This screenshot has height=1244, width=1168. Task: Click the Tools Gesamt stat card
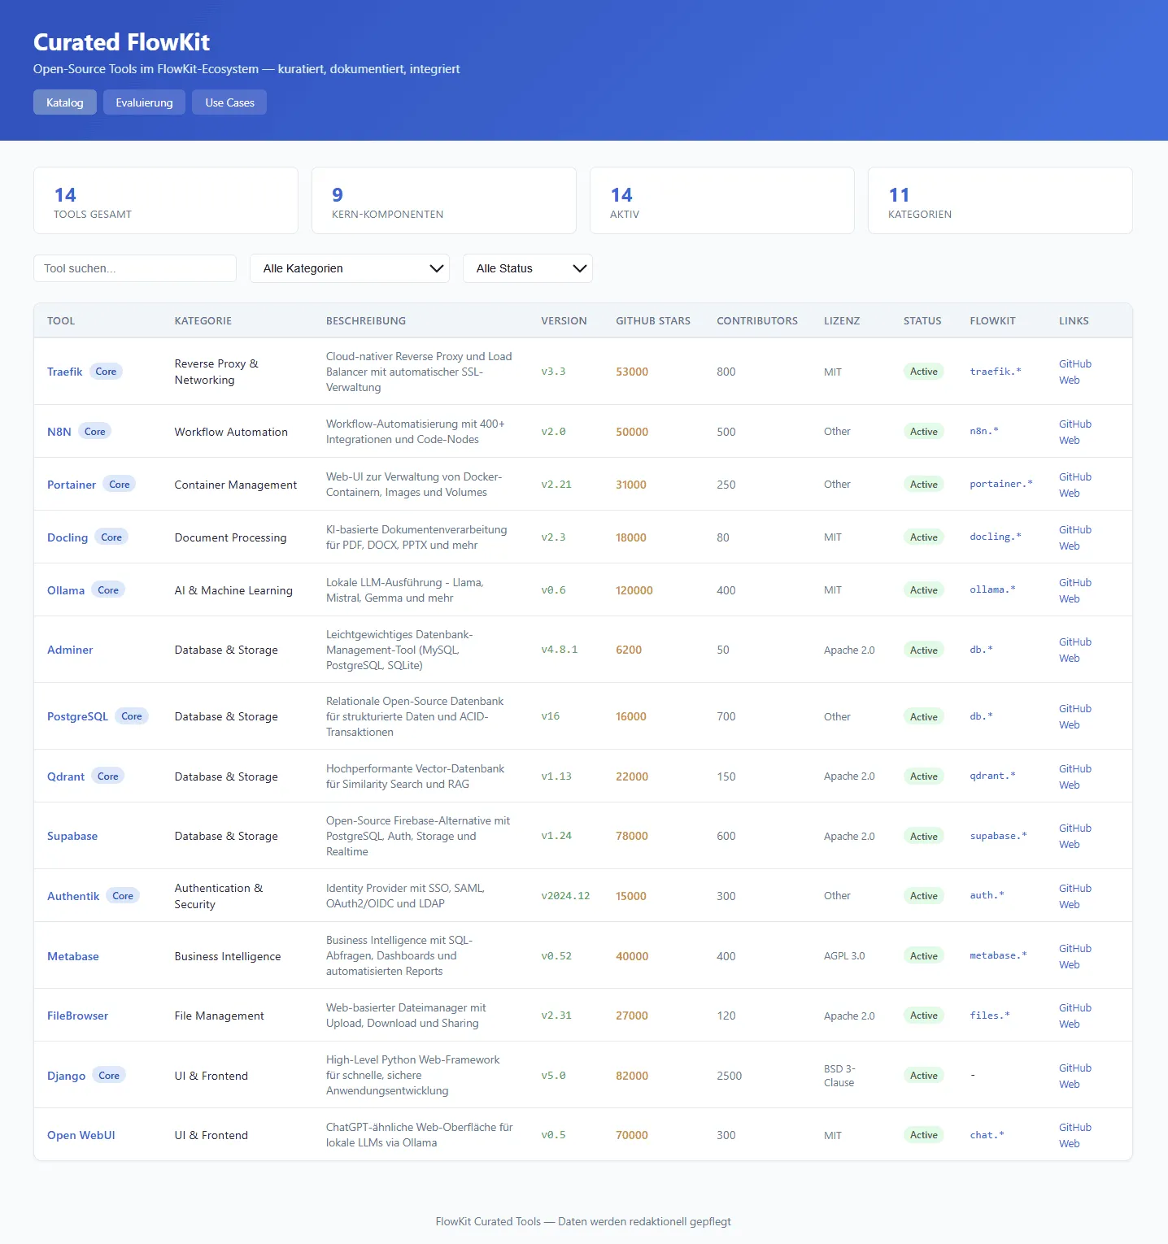tap(166, 201)
